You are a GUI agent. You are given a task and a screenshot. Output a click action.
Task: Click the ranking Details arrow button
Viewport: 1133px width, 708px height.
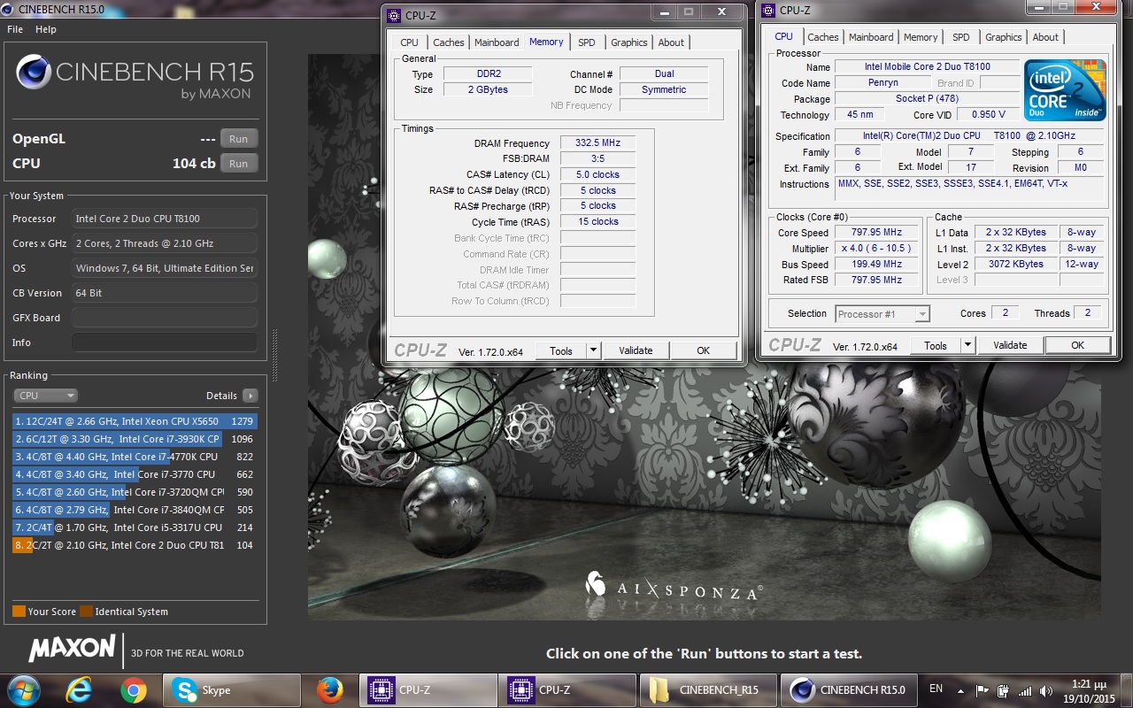click(250, 396)
